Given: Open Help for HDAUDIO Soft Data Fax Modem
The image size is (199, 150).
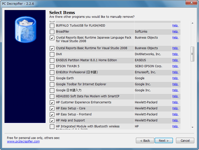Looking at the screenshot, I should tap(175, 96).
